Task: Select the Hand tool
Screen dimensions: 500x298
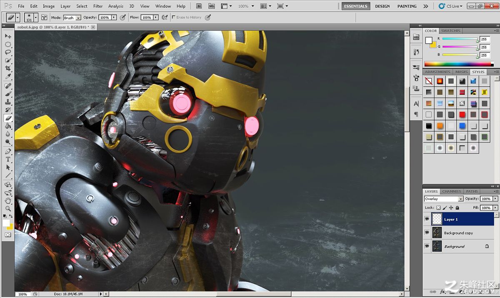Action: point(8,200)
